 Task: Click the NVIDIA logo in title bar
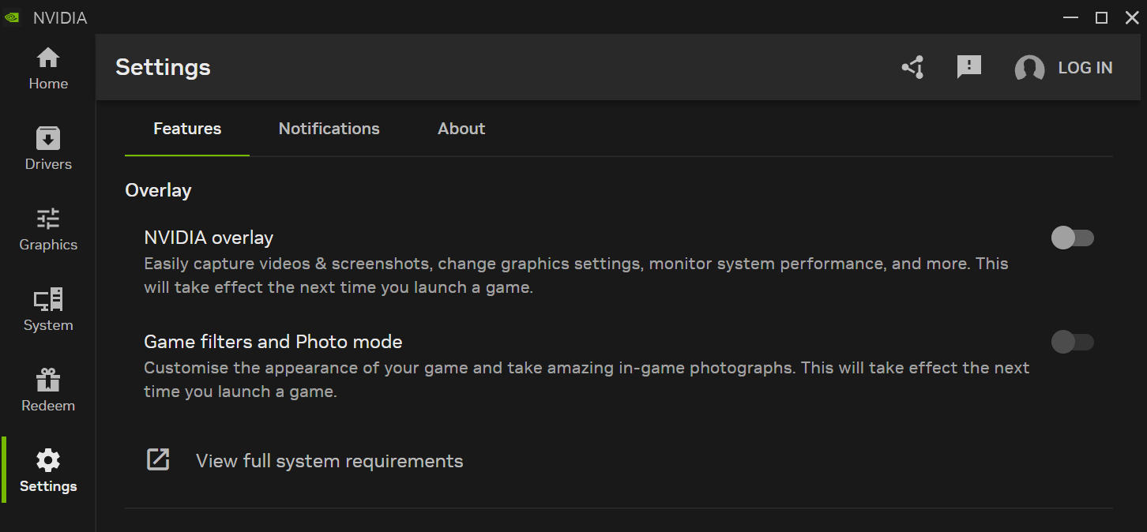tap(12, 17)
